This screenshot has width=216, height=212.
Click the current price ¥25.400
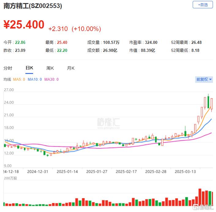[24, 25]
